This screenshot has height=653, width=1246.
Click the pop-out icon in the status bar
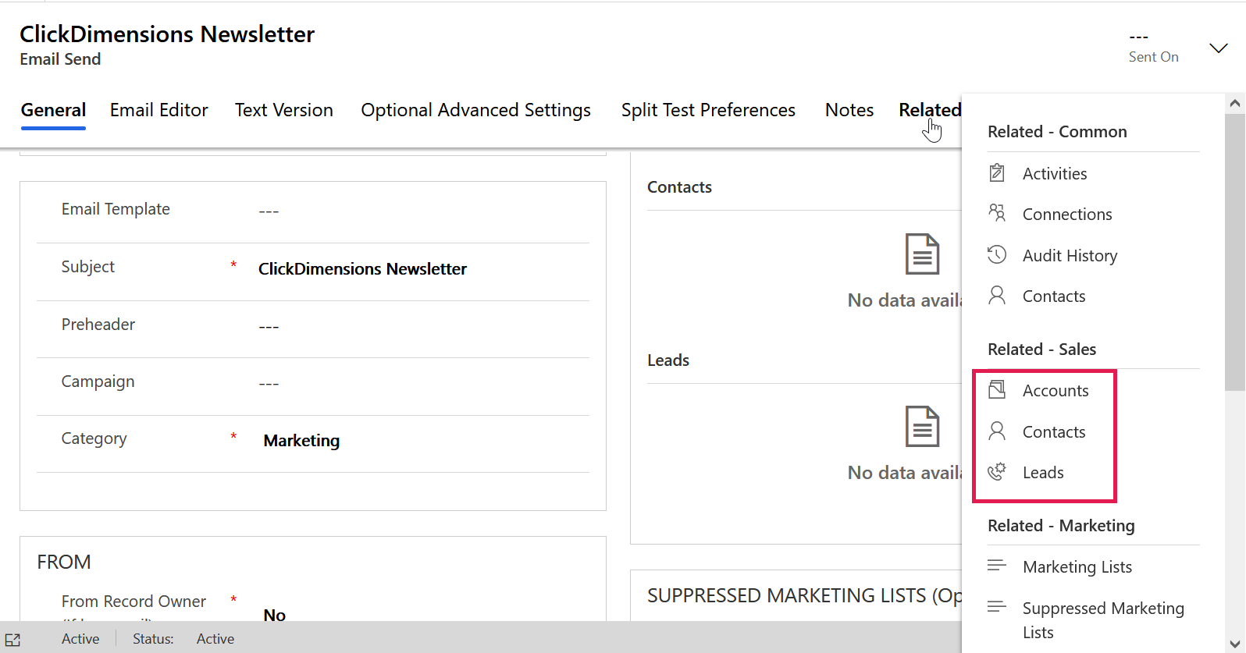12,639
